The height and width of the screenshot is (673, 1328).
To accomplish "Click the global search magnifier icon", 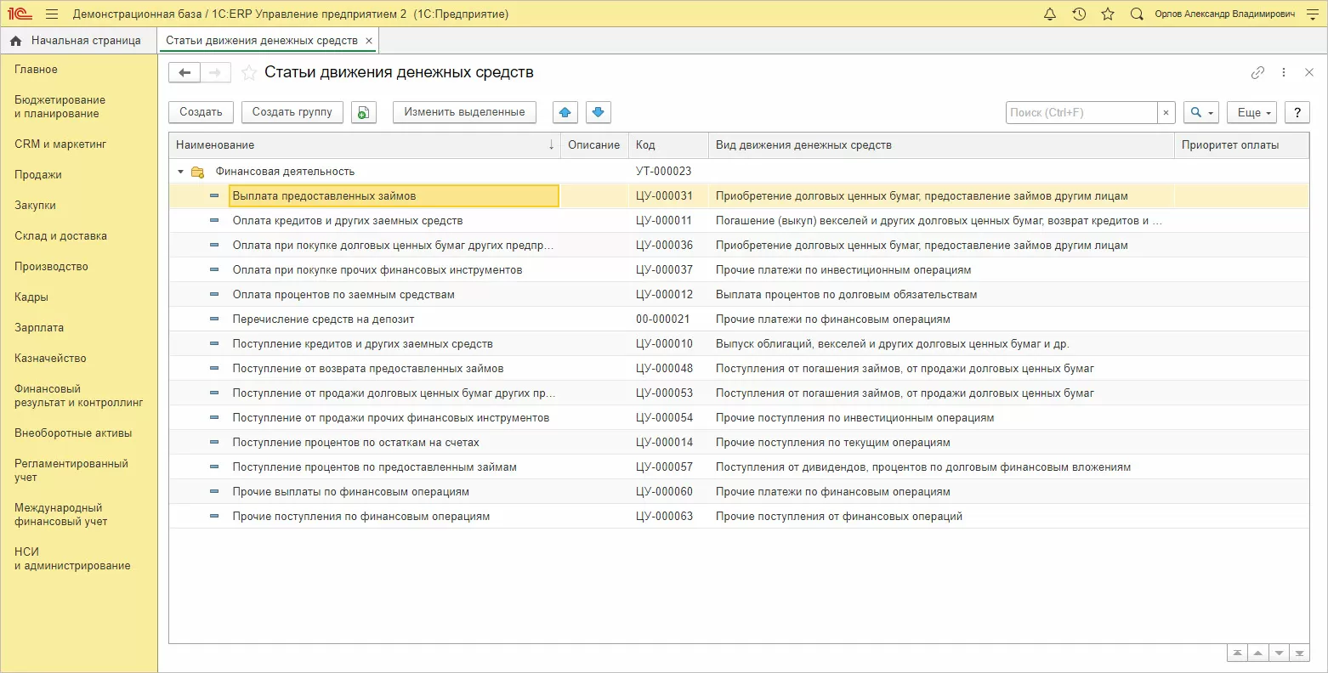I will pyautogui.click(x=1137, y=14).
